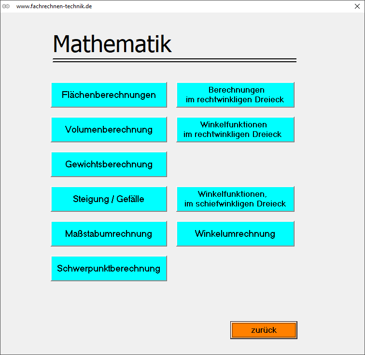Click empty space right of Schwerpunktberechnung
Viewport: 365px width, 355px height.
(x=235, y=268)
